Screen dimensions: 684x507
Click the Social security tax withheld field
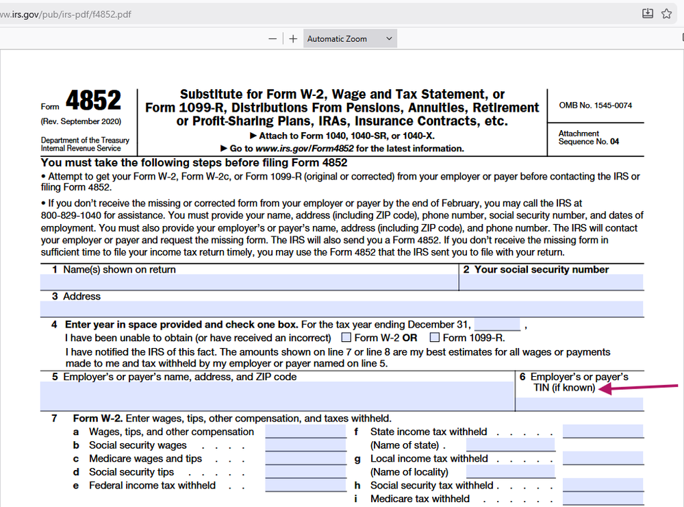(x=603, y=485)
